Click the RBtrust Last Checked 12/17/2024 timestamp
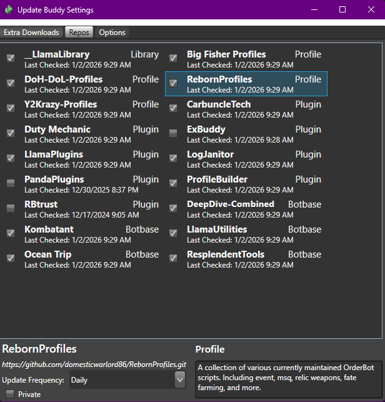 point(81,215)
